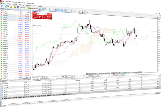Image resolution: width=161 pixels, height=107 pixels.
Task: Toggle chart shift from right edge
Action: 62,10
